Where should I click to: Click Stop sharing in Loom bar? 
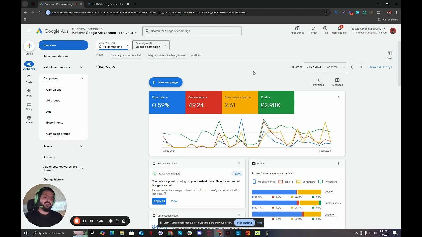pos(244,223)
